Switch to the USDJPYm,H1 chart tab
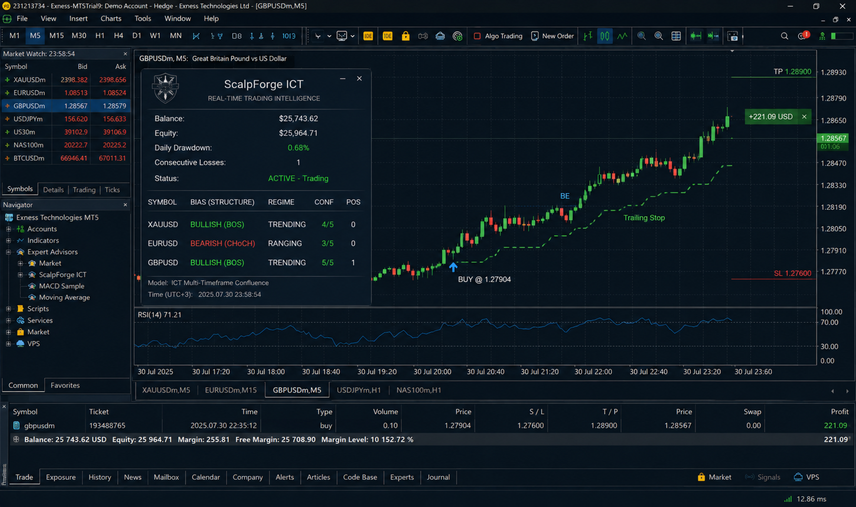The width and height of the screenshot is (856, 507). 359,390
